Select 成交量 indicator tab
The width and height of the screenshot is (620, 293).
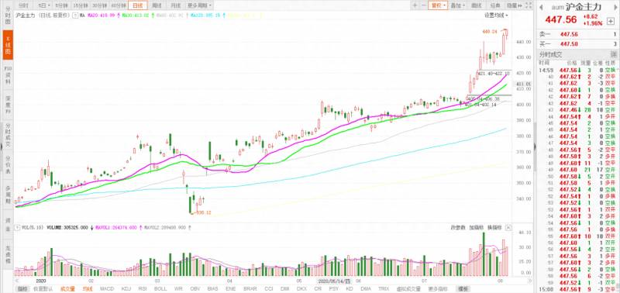[67, 289]
